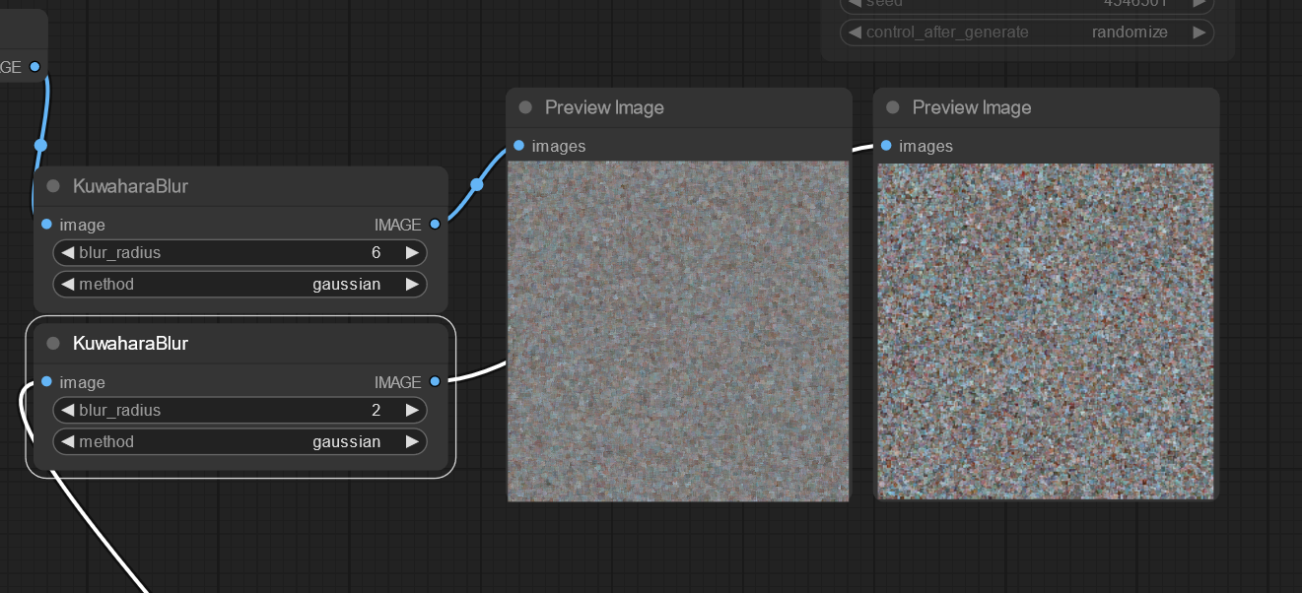
Task: Click the images input socket of the left Preview Image
Action: click(518, 145)
